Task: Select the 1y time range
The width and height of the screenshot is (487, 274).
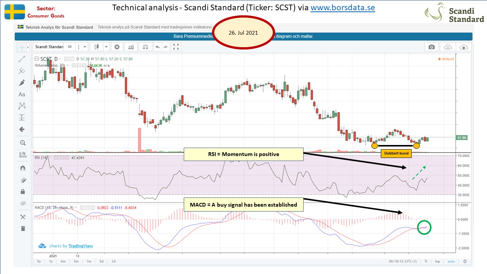Action: 51,261
